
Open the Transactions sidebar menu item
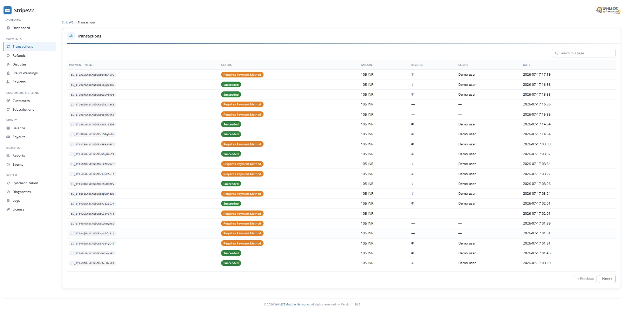(30, 47)
